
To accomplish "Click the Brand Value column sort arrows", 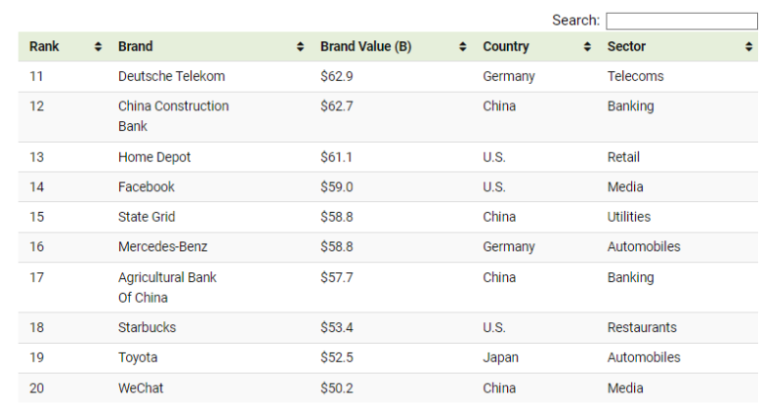I will [463, 46].
